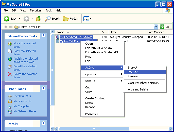Image resolution: width=174 pixels, height=132 pixels.
Task: Collapse File and Folder Tasks panel
Action: (44, 36)
